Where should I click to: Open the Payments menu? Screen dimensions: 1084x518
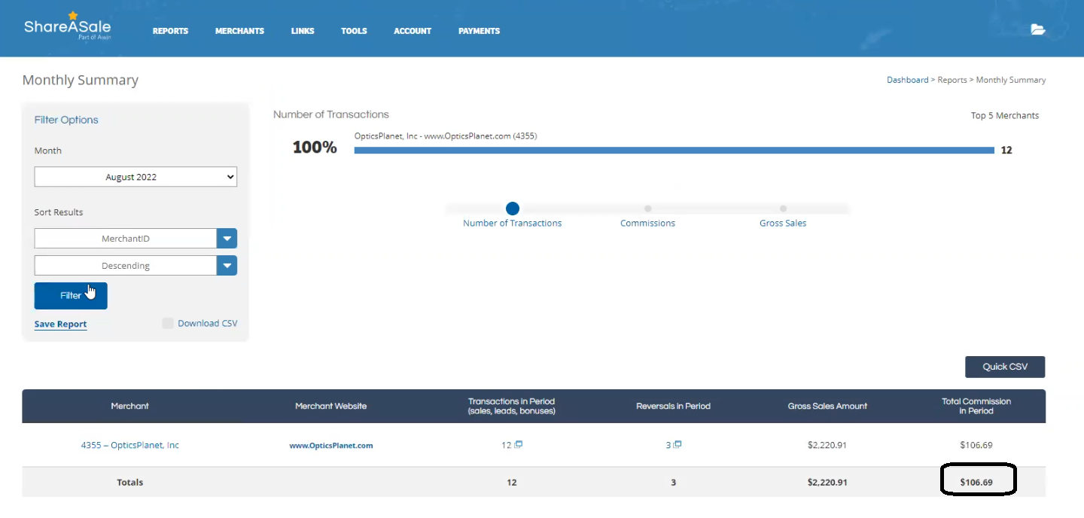[x=479, y=31]
